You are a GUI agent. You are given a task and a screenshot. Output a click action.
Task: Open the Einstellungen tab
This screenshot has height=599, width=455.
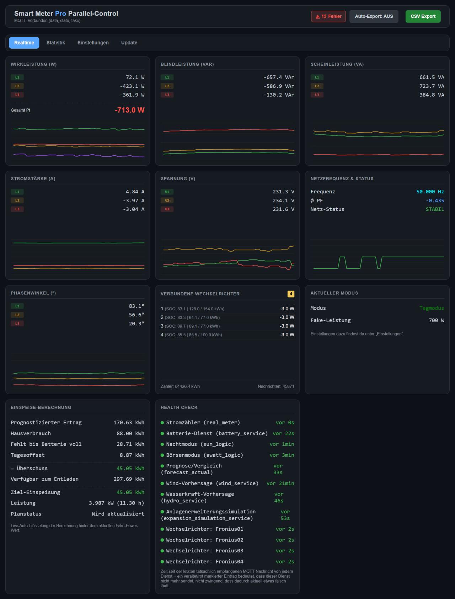click(93, 43)
